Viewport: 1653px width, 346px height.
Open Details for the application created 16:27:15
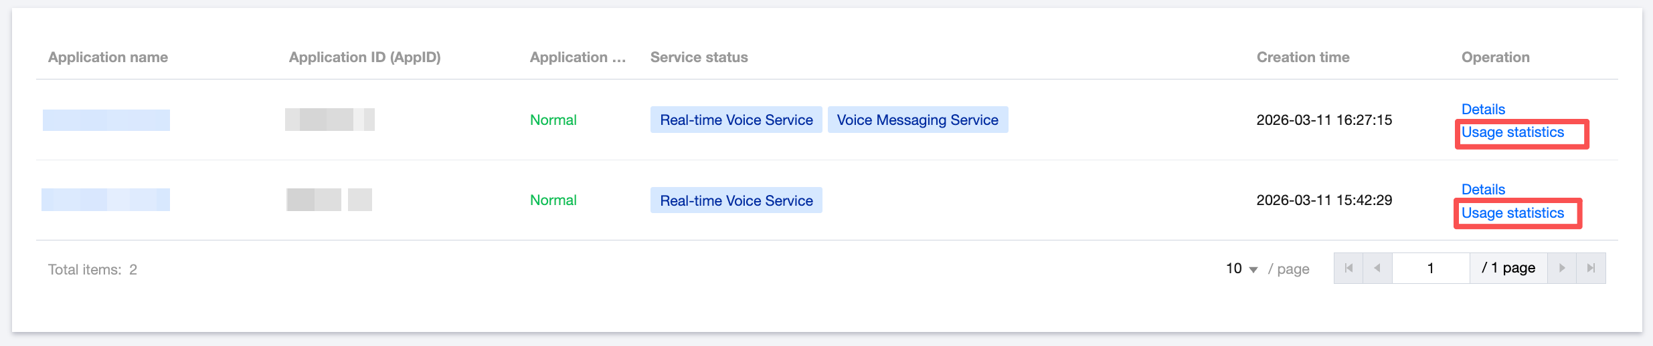[1483, 110]
